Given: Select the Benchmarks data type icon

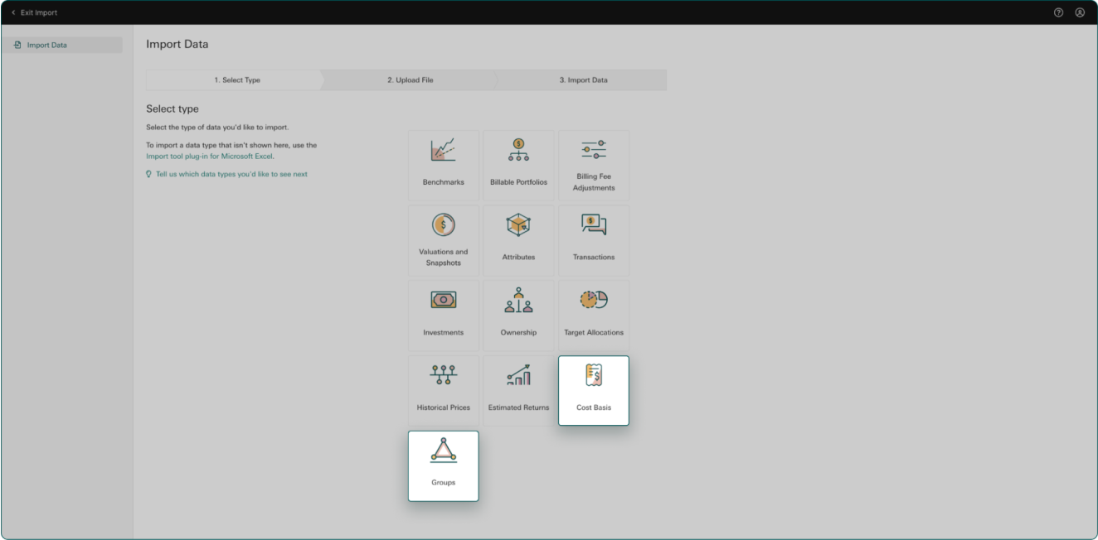Looking at the screenshot, I should coord(443,151).
